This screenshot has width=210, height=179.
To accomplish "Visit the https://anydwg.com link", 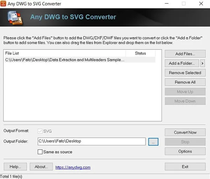I will (73, 167).
